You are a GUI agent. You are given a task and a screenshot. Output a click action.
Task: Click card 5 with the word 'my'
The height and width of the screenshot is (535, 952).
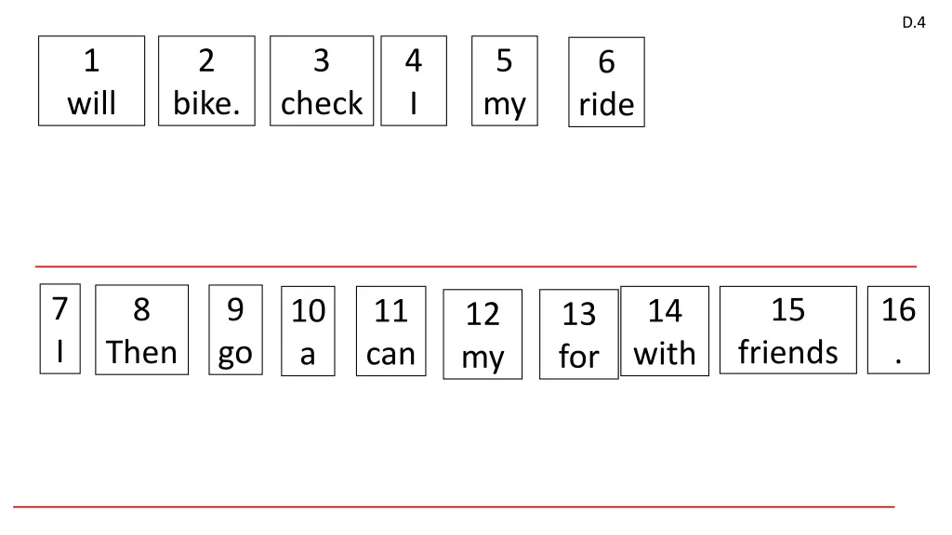[x=504, y=81]
